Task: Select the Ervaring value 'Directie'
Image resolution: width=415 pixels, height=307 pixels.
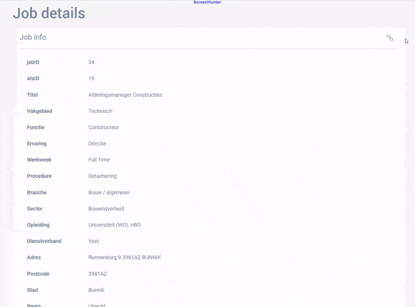Action: tap(97, 143)
